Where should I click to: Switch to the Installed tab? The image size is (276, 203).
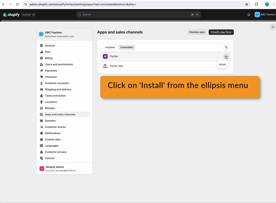(110, 47)
